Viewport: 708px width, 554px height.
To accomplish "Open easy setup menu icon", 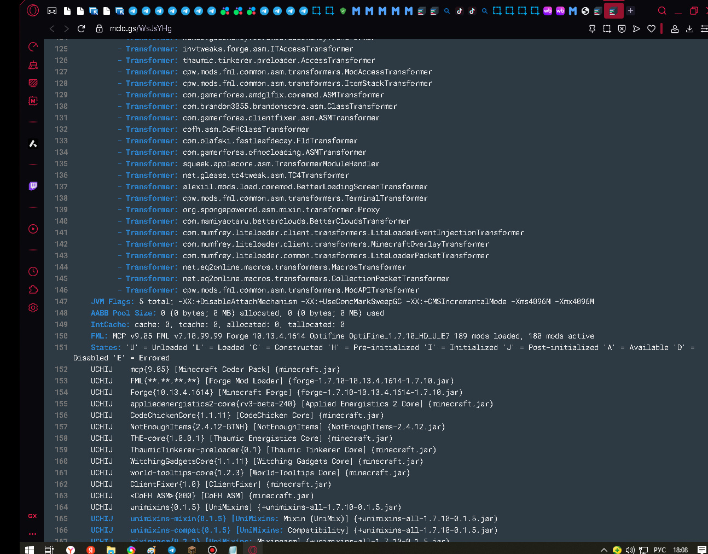I will (704, 28).
